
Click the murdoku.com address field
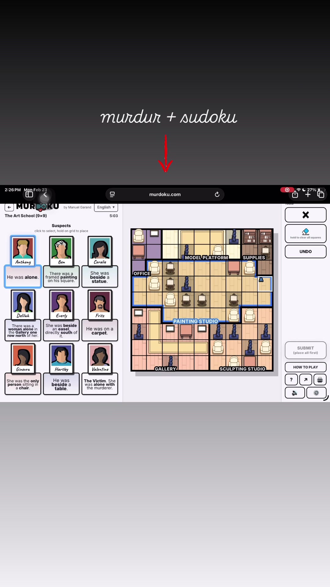point(165,194)
